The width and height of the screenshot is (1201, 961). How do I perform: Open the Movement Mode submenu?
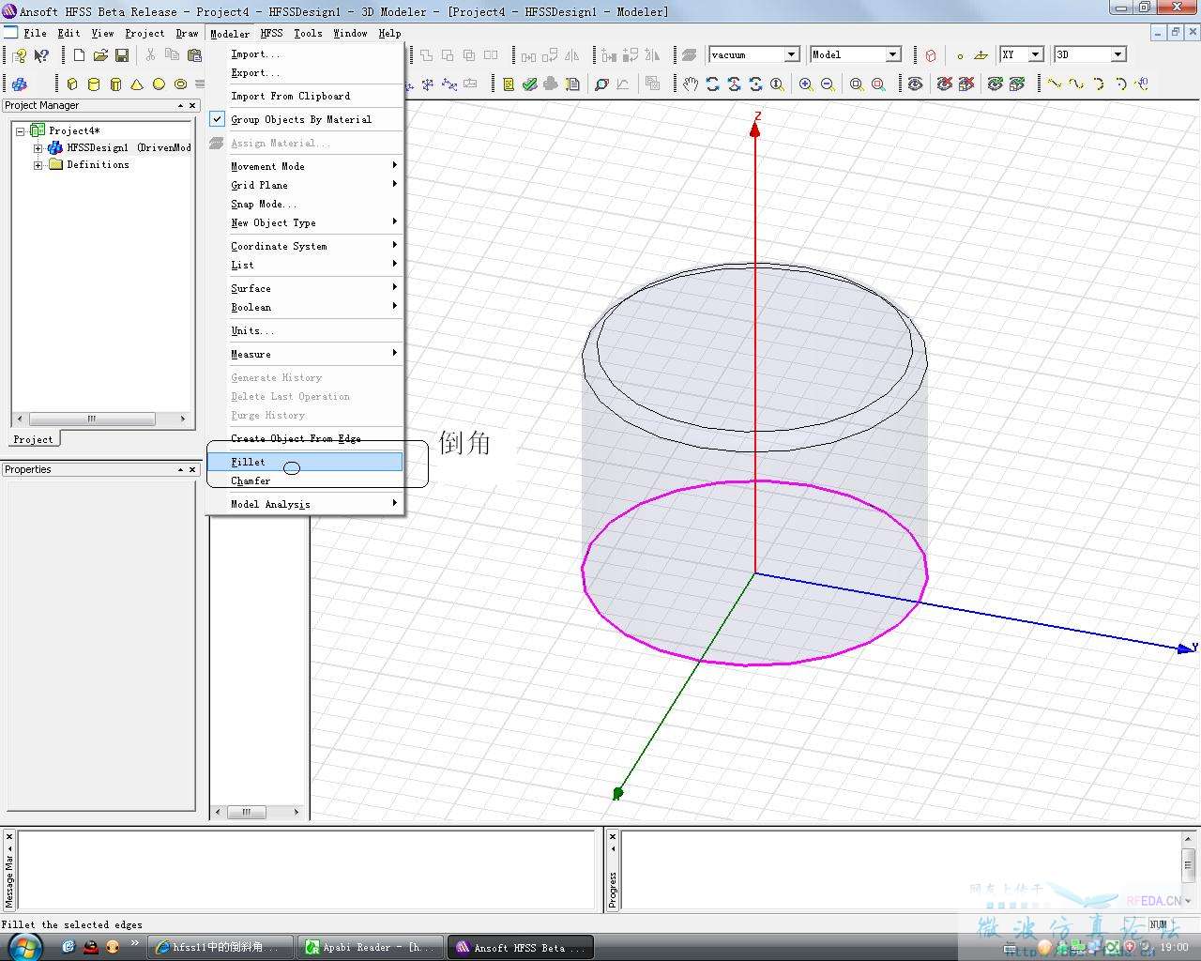306,166
